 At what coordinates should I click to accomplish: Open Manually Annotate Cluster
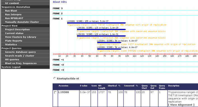click(x=22, y=22)
